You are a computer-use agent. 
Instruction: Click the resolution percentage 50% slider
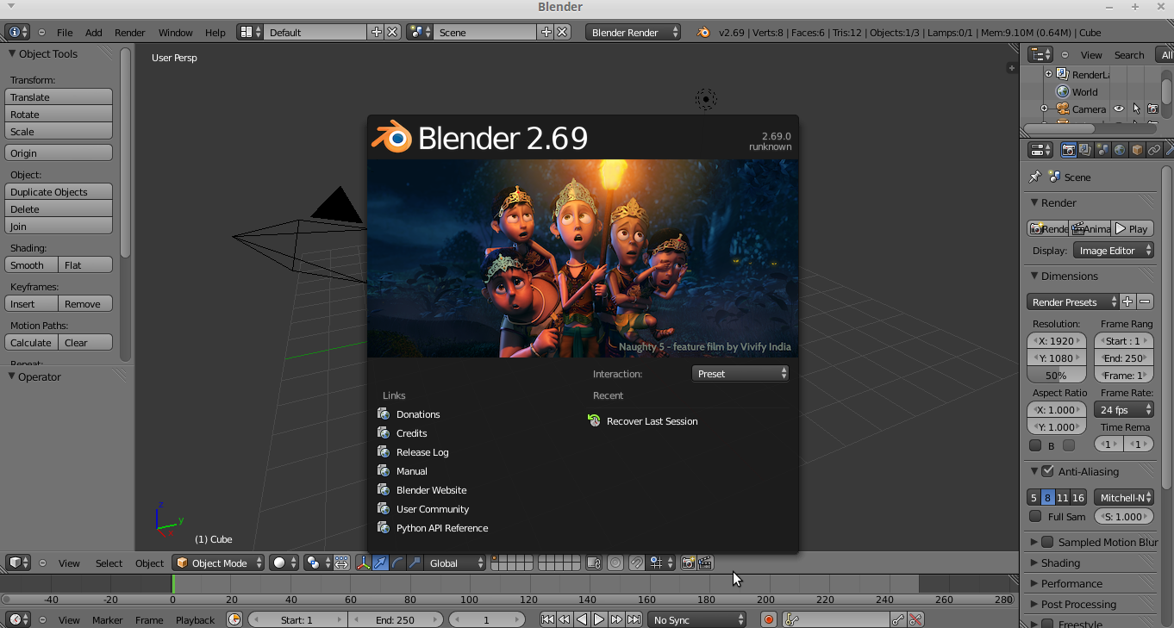click(1057, 376)
